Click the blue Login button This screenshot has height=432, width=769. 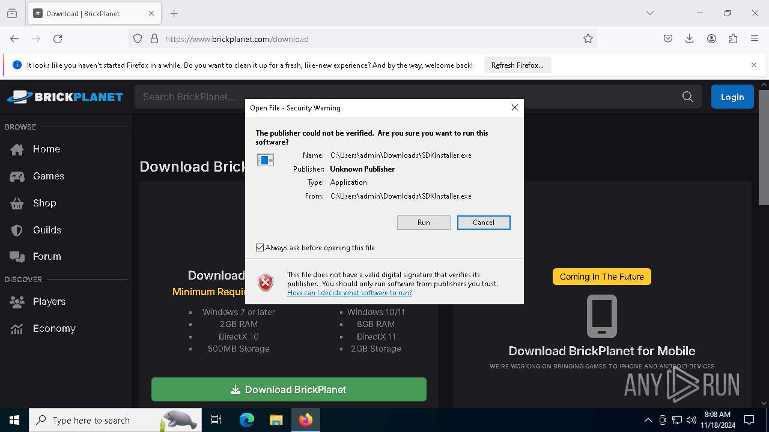[x=732, y=97]
